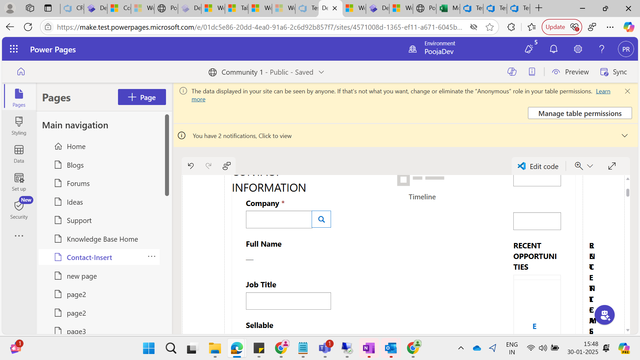Image resolution: width=640 pixels, height=360 pixels.
Task: Open the Set up workspace
Action: coord(19,182)
